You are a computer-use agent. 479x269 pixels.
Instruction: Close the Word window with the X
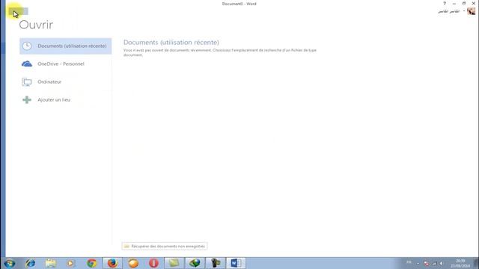(x=474, y=3)
